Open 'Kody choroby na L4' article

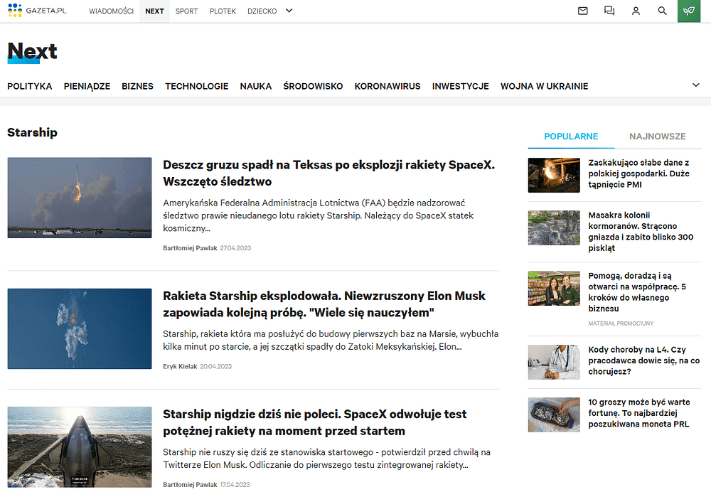tap(644, 360)
